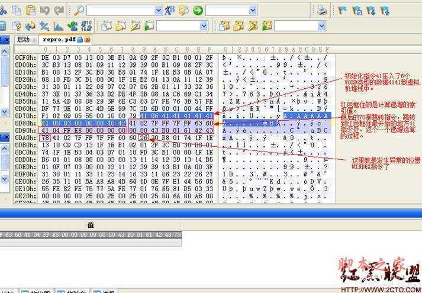Toggle a bookmark with the plain flag icon
Viewport: 422px width, 293px height.
click(342, 11)
